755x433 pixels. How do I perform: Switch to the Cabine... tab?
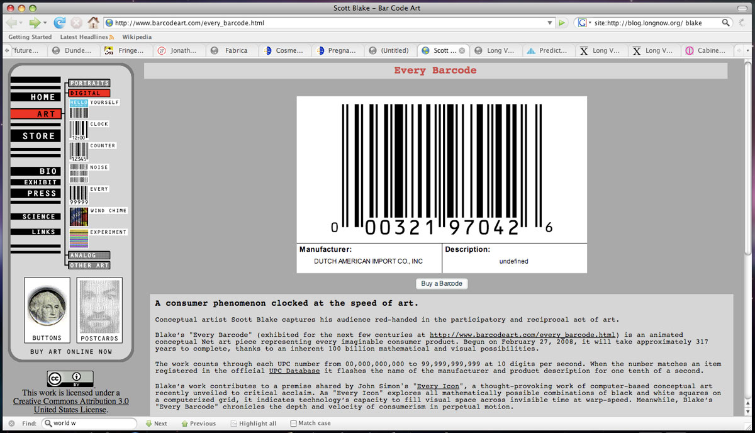(707, 50)
